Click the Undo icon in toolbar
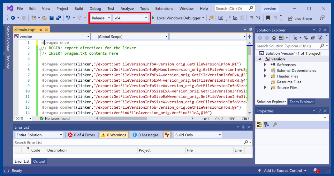This screenshot has width=334, height=176. point(68,18)
